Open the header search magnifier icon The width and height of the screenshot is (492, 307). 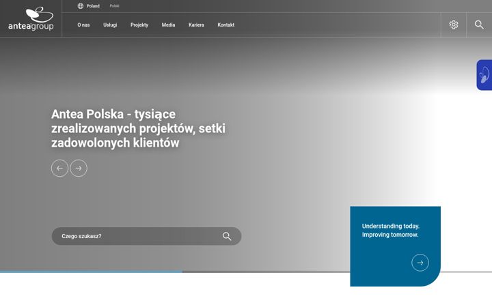pyautogui.click(x=479, y=25)
